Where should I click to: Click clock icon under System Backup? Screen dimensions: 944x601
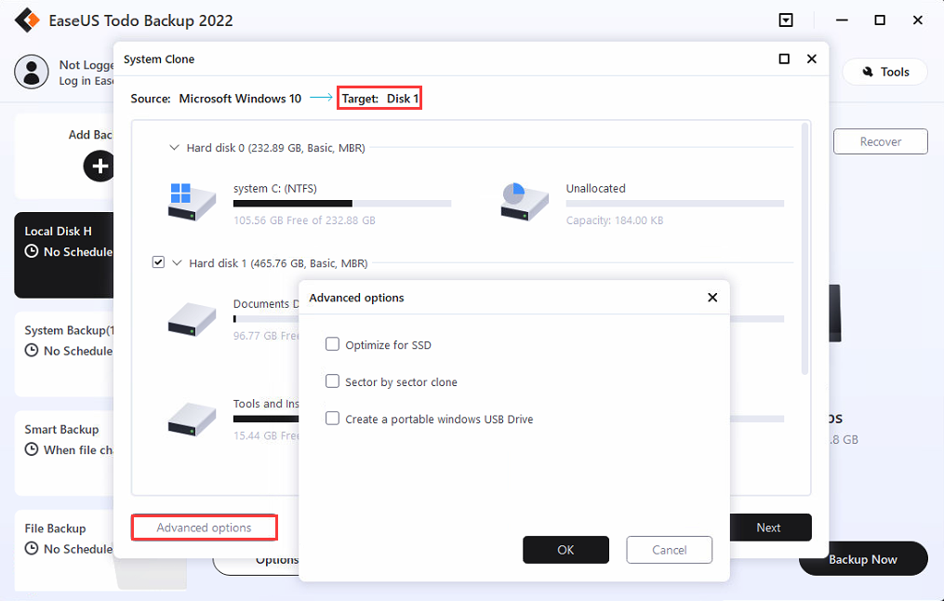click(32, 350)
